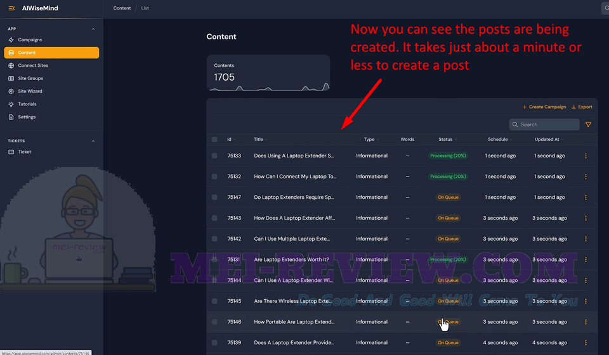Click 'Can I Use Multiple Laptop Exte...' title
This screenshot has height=355, width=609.
[x=292, y=239]
